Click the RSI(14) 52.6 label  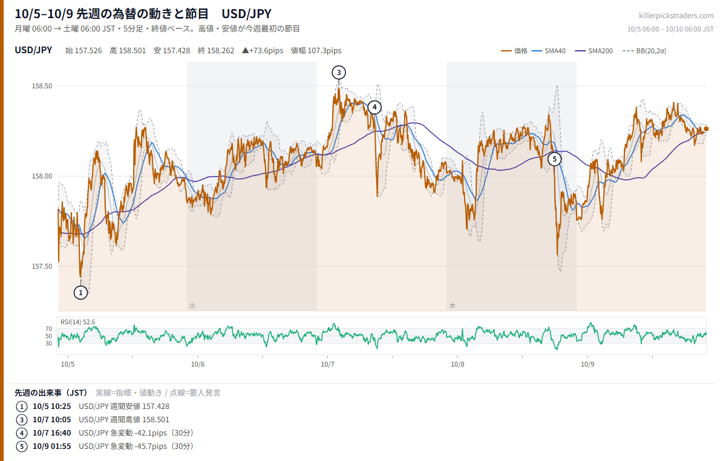tap(77, 322)
